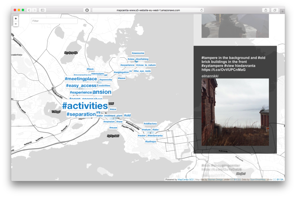Screen dimensions: 296x197
Task: Select the #bathspa hashtag
Action: click(150, 142)
